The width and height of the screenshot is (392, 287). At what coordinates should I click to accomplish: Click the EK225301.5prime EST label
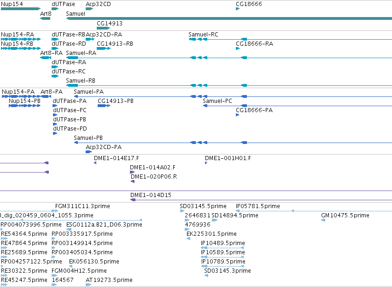(x=211, y=234)
